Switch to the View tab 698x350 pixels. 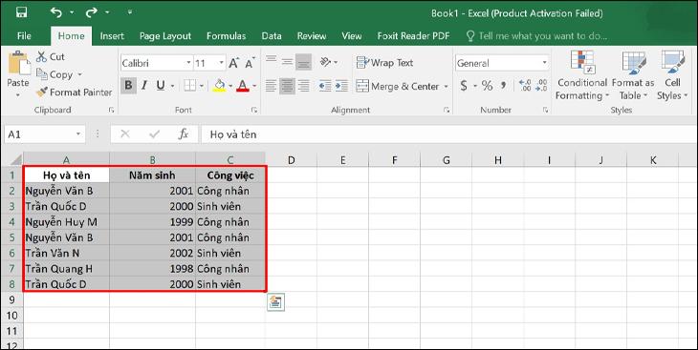352,36
